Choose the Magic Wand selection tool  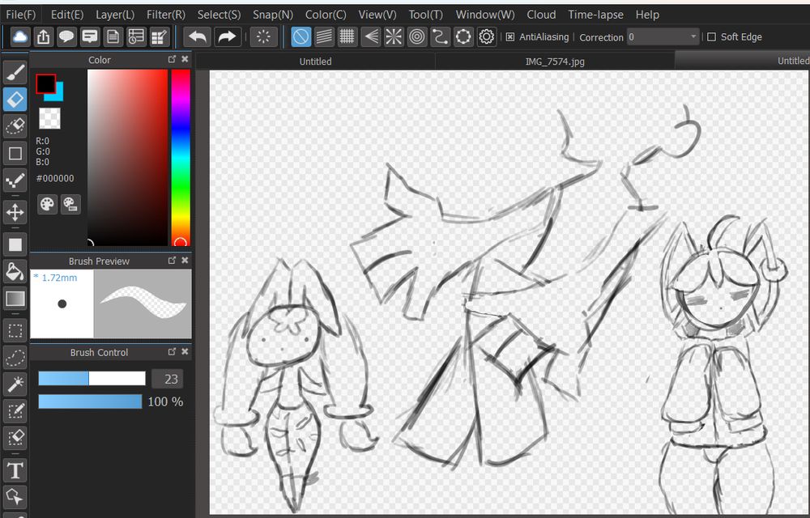(x=15, y=382)
